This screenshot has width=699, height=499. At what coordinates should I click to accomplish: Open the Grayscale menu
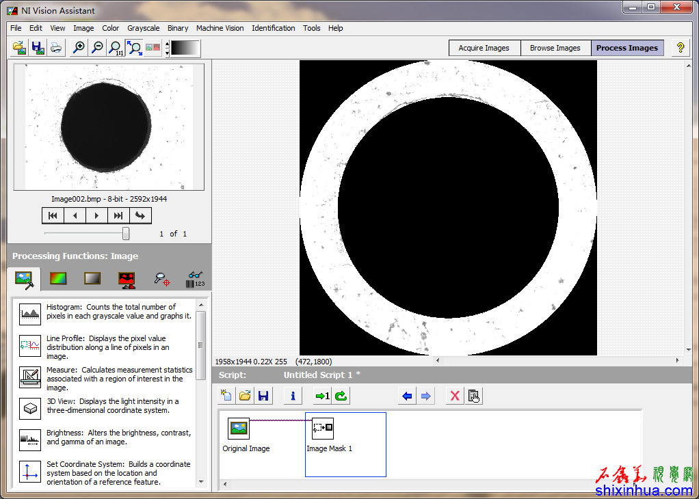pyautogui.click(x=143, y=28)
